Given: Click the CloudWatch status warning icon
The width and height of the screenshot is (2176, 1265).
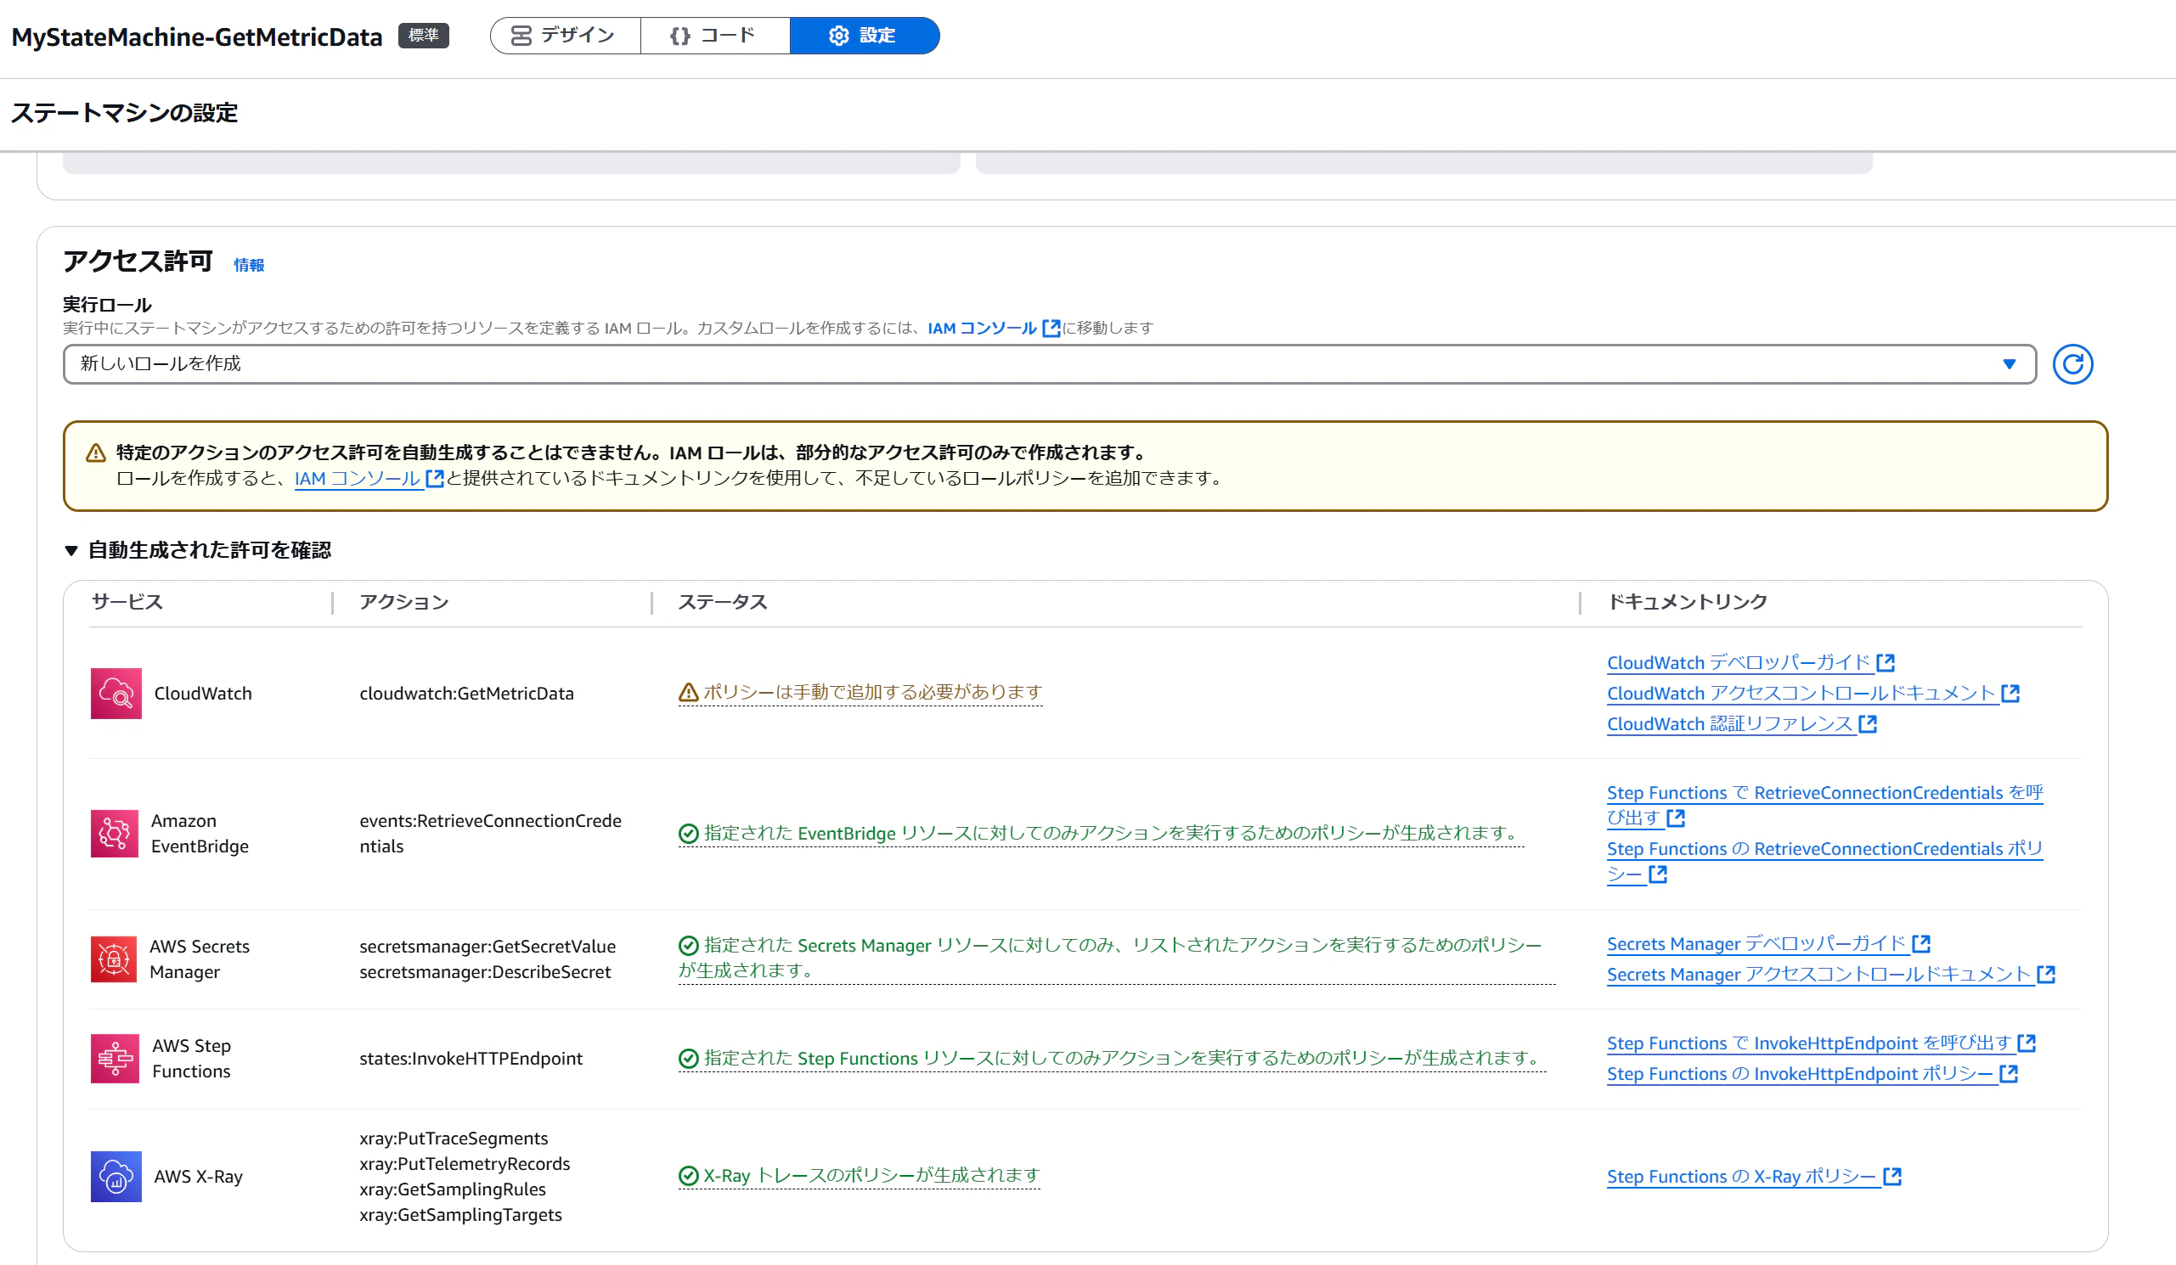Looking at the screenshot, I should pos(688,692).
